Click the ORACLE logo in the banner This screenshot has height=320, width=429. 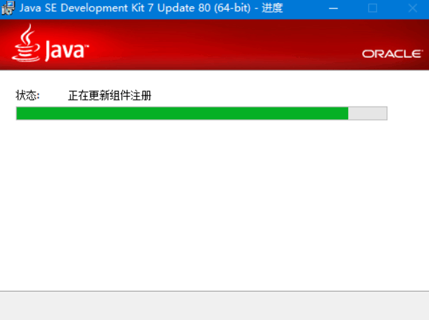392,54
